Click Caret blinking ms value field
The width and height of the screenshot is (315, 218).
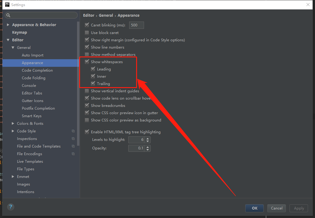(x=136, y=25)
